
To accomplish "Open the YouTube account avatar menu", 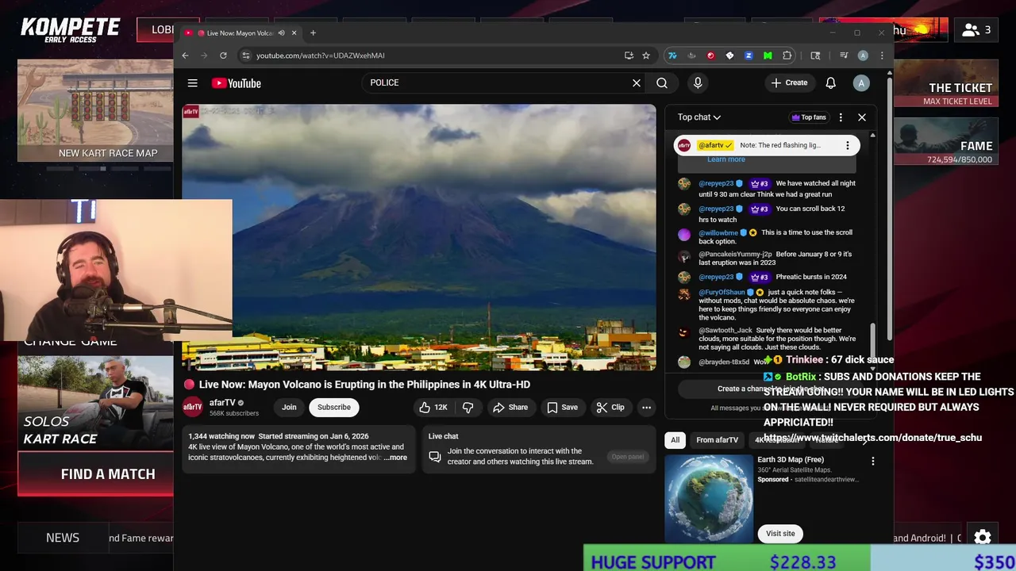I will tap(861, 82).
